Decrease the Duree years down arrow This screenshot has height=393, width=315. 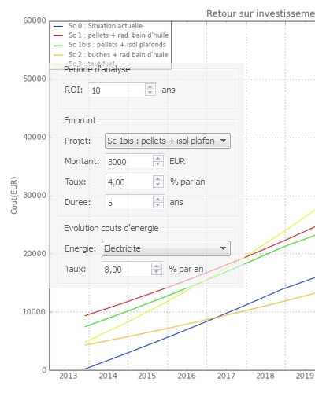[x=158, y=205]
